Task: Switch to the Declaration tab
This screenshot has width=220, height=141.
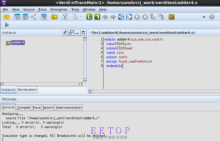Action: pyautogui.click(x=27, y=90)
